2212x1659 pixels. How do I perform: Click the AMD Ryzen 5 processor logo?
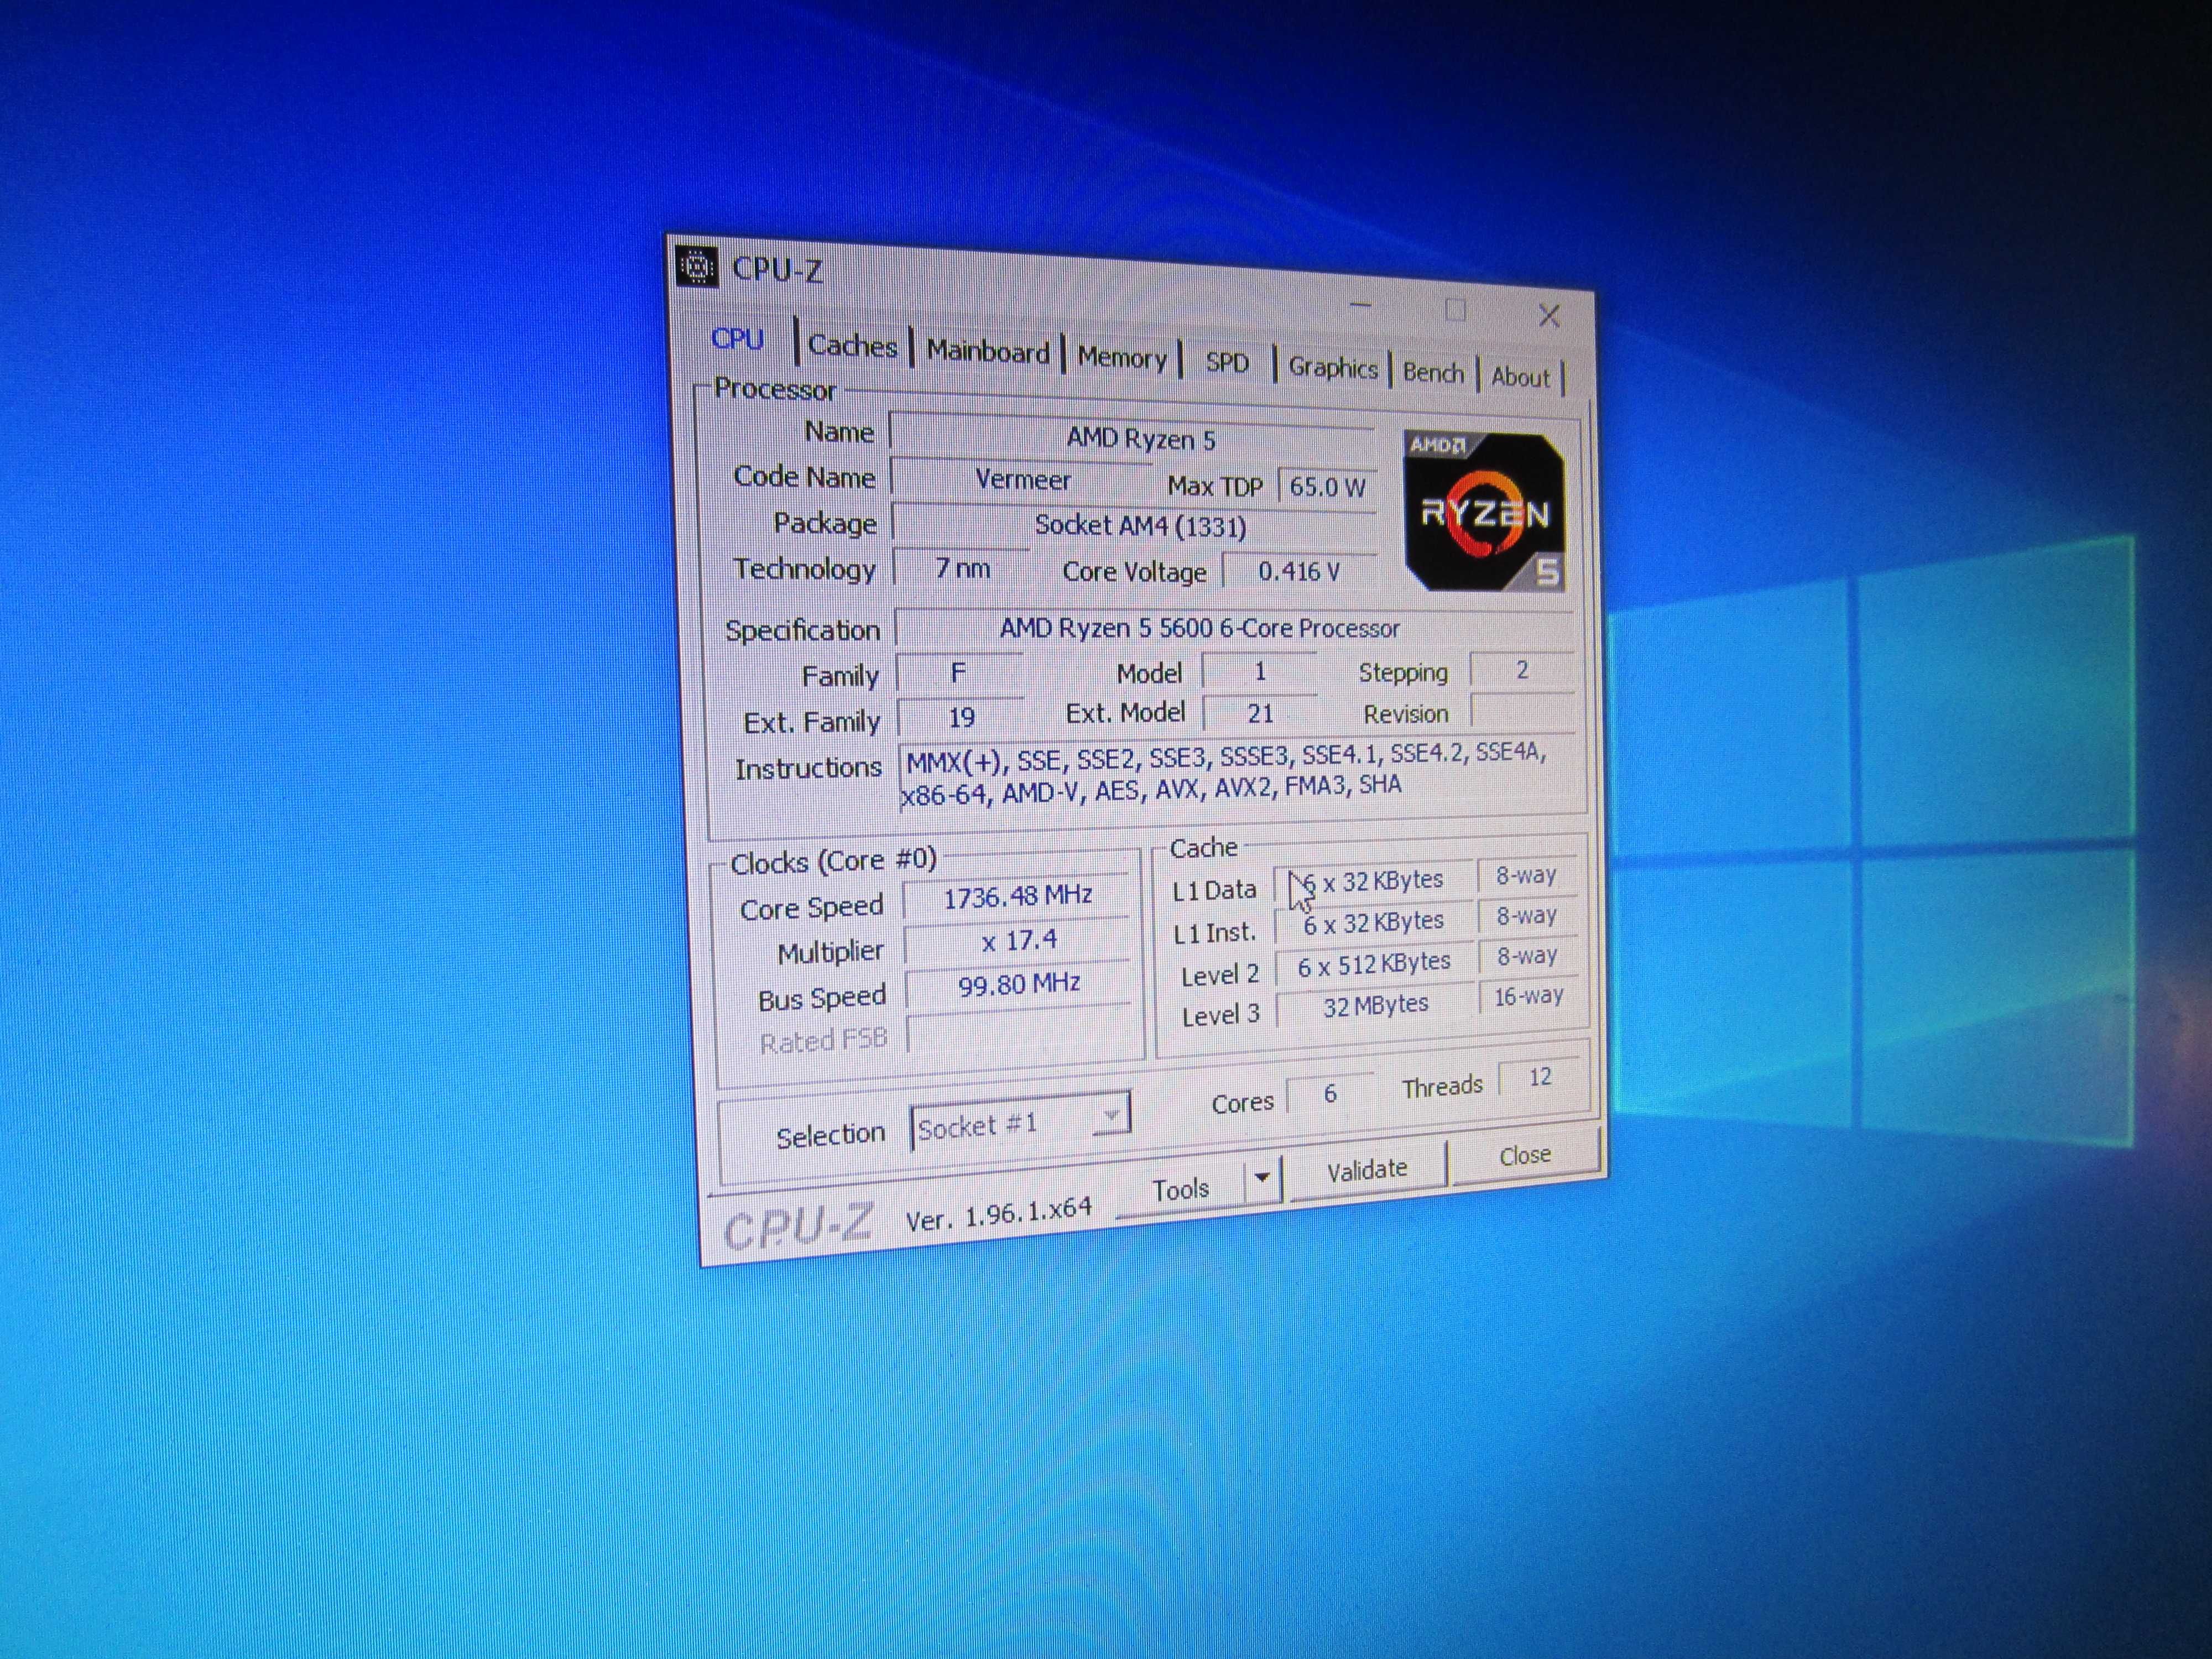tap(1485, 511)
